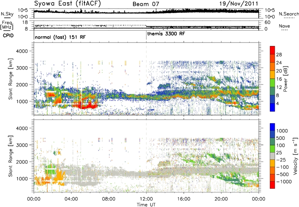This screenshot has width=299, height=207.
Task: Click the '60' Nave axis tick
Action: (267, 22)
